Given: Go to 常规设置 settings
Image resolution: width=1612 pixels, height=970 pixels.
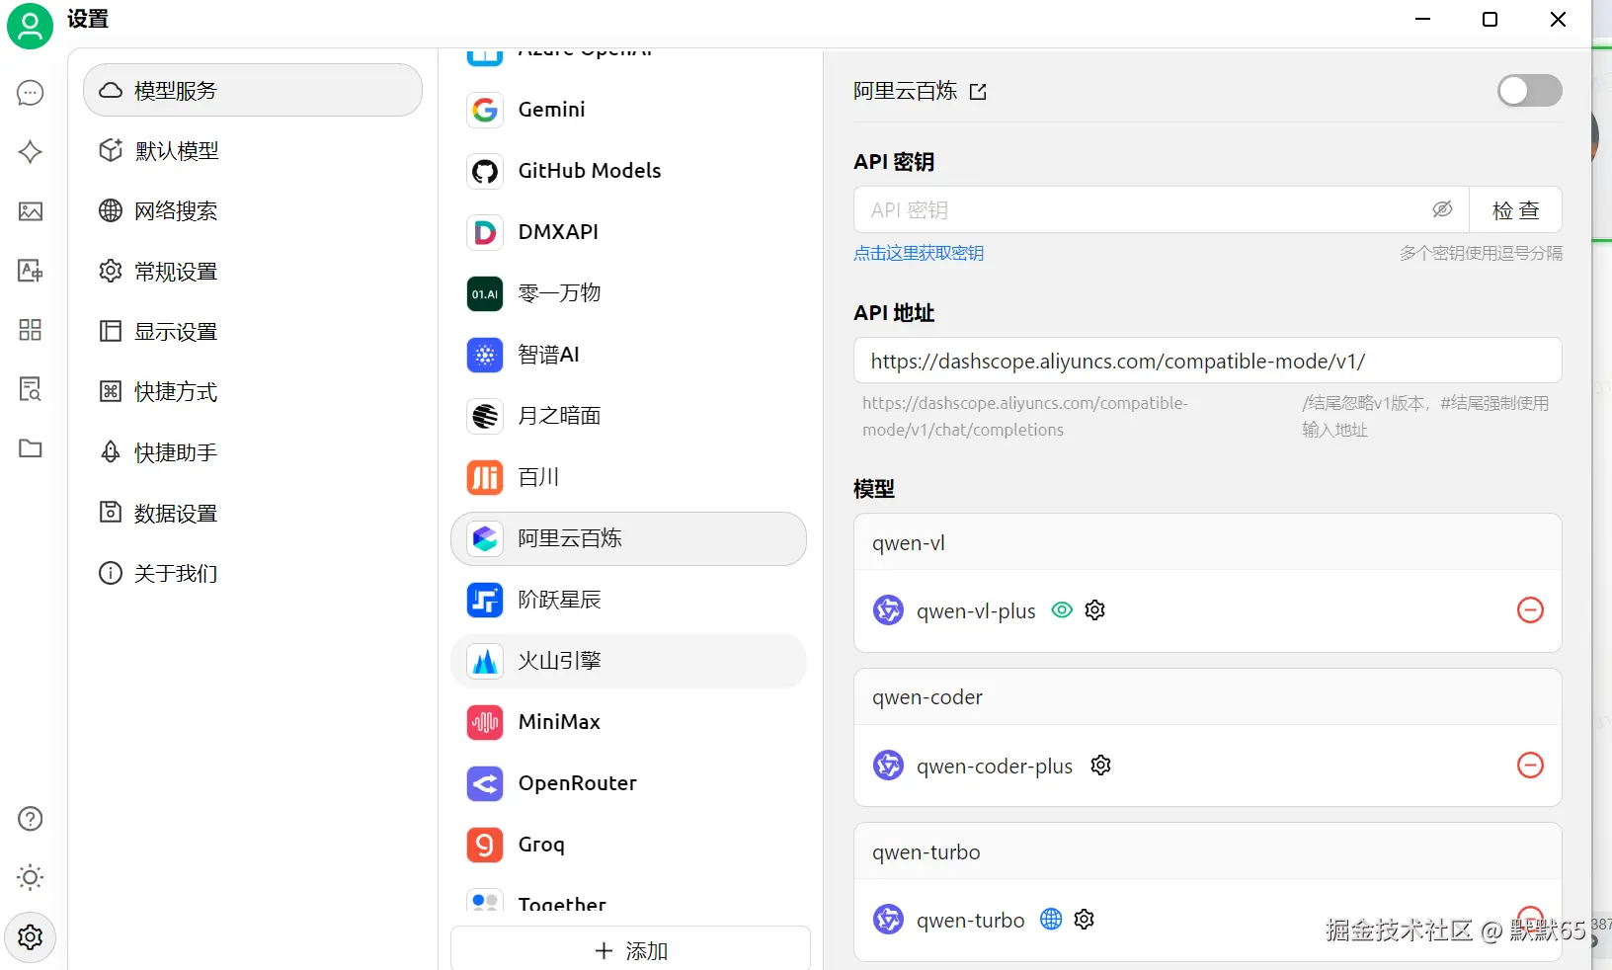Looking at the screenshot, I should [253, 272].
